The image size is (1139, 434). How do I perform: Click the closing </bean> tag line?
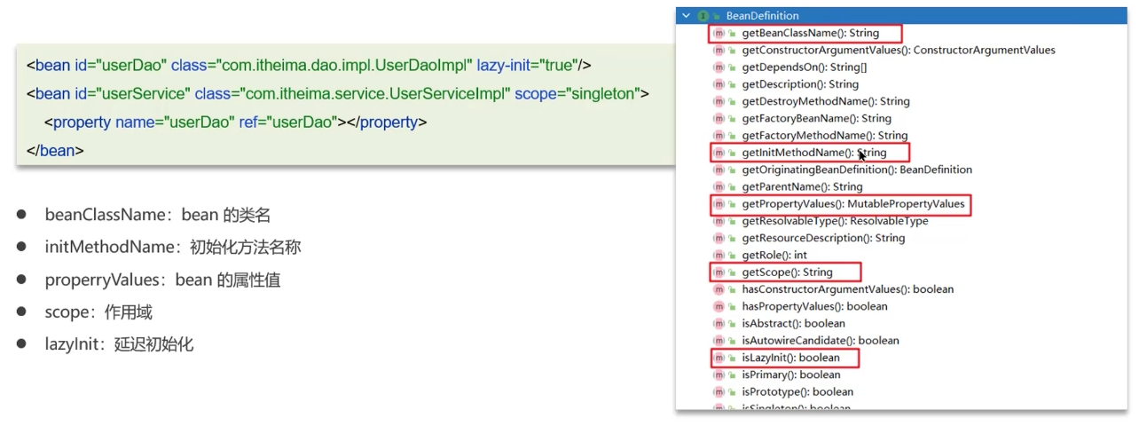pos(55,151)
